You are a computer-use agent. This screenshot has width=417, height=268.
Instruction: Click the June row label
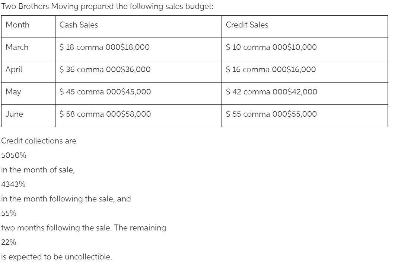pyautogui.click(x=28, y=116)
